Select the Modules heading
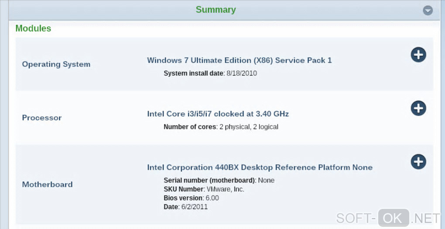The height and width of the screenshot is (229, 445). point(33,28)
